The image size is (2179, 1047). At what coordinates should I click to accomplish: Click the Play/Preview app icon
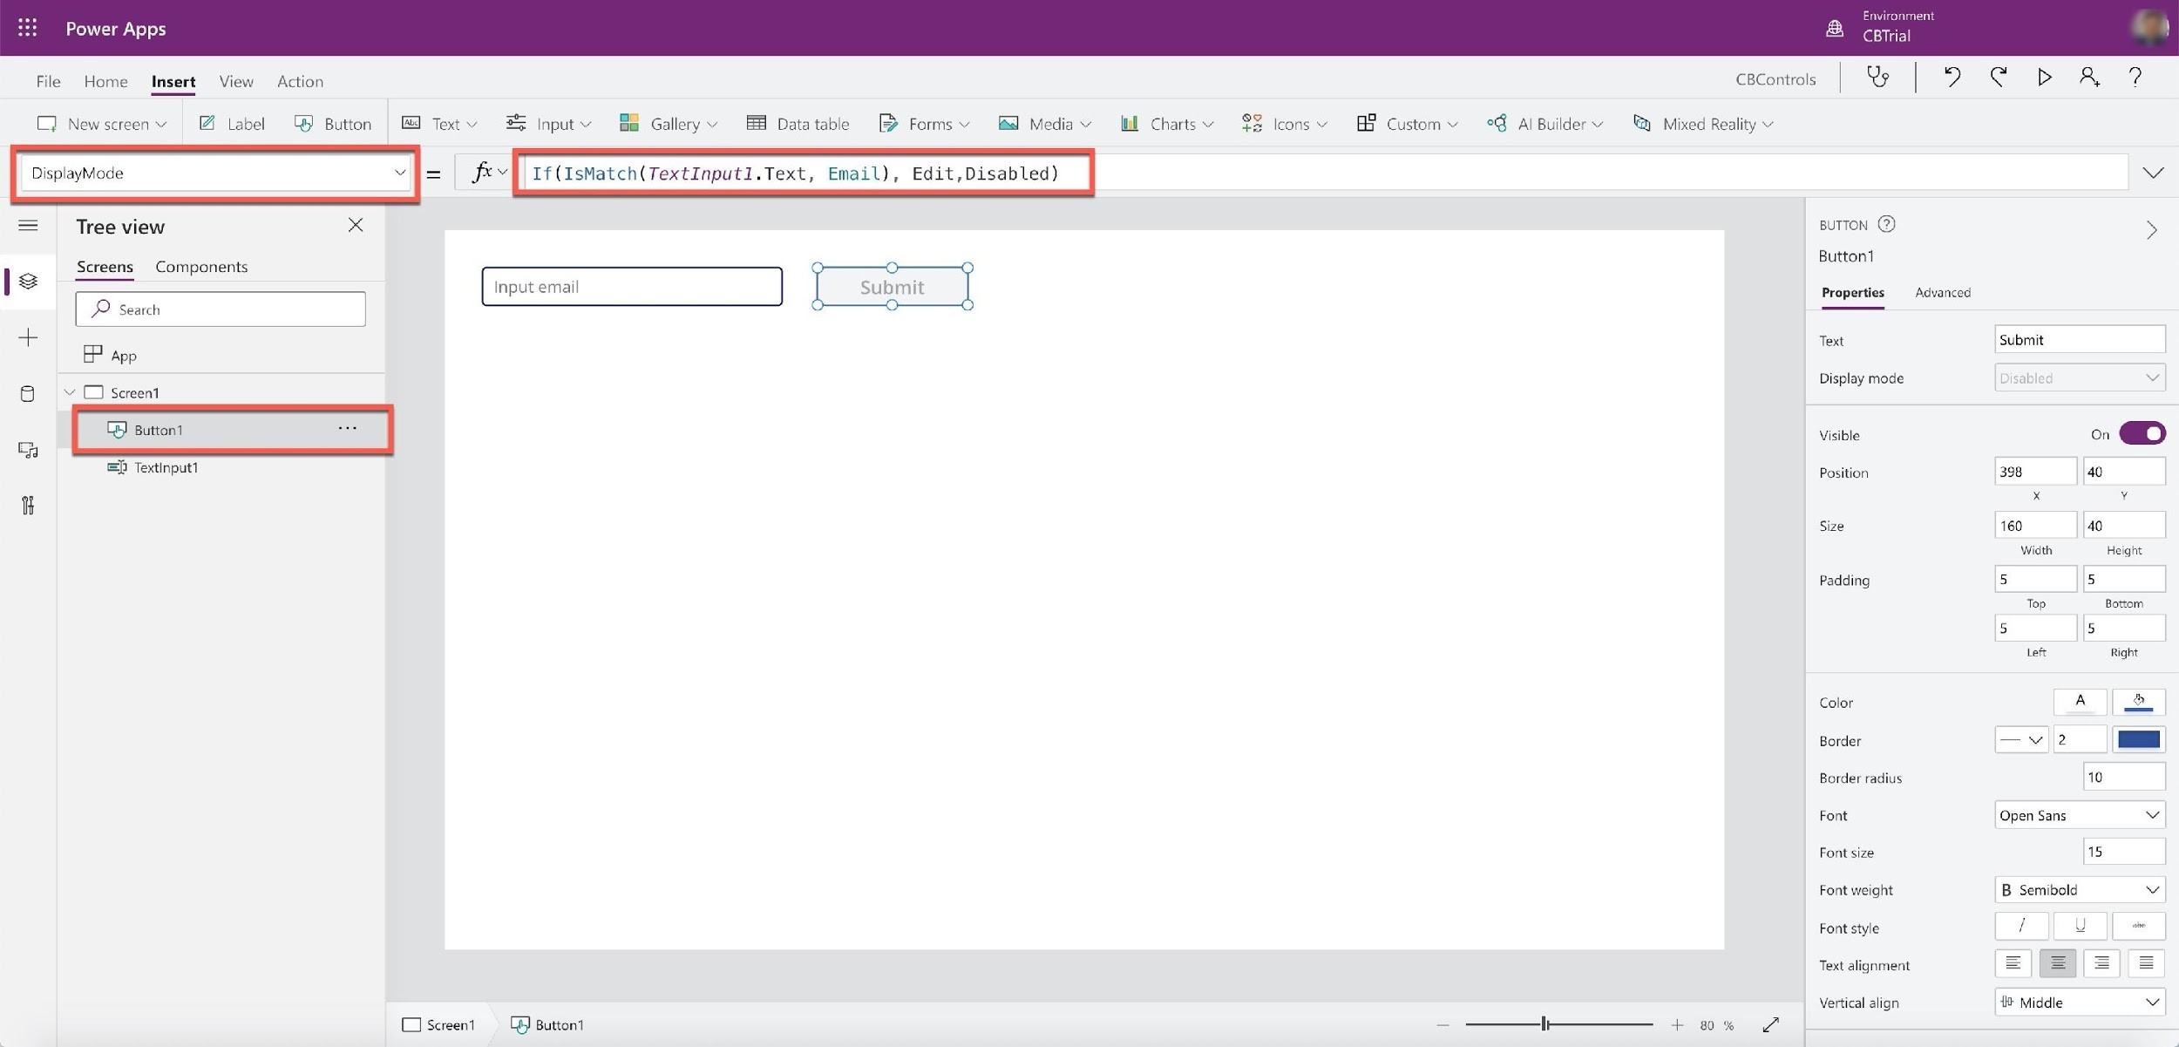point(2043,79)
